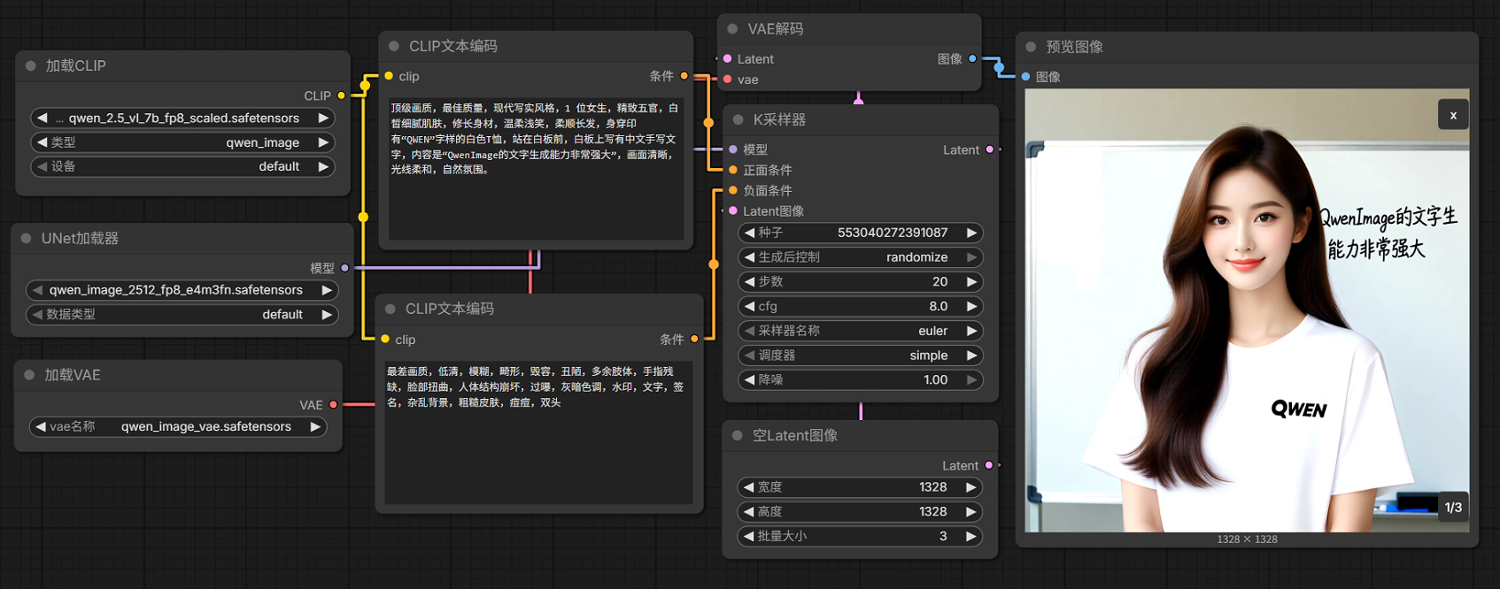This screenshot has height=589, width=1500.
Task: Open the 设备 default dropdown
Action: tap(182, 166)
